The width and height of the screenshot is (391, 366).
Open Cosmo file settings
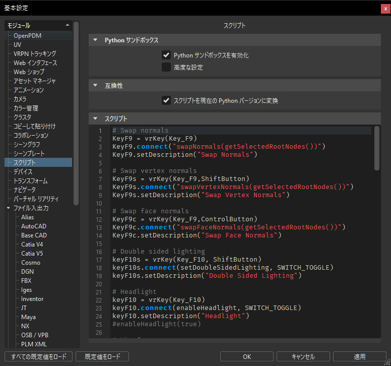coord(31,263)
